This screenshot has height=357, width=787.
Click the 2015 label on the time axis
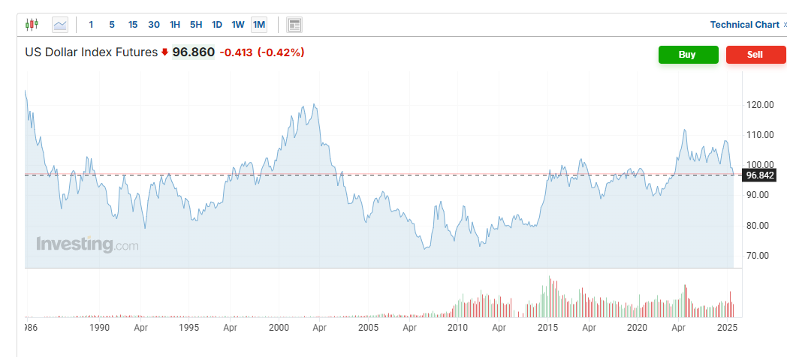pyautogui.click(x=547, y=328)
